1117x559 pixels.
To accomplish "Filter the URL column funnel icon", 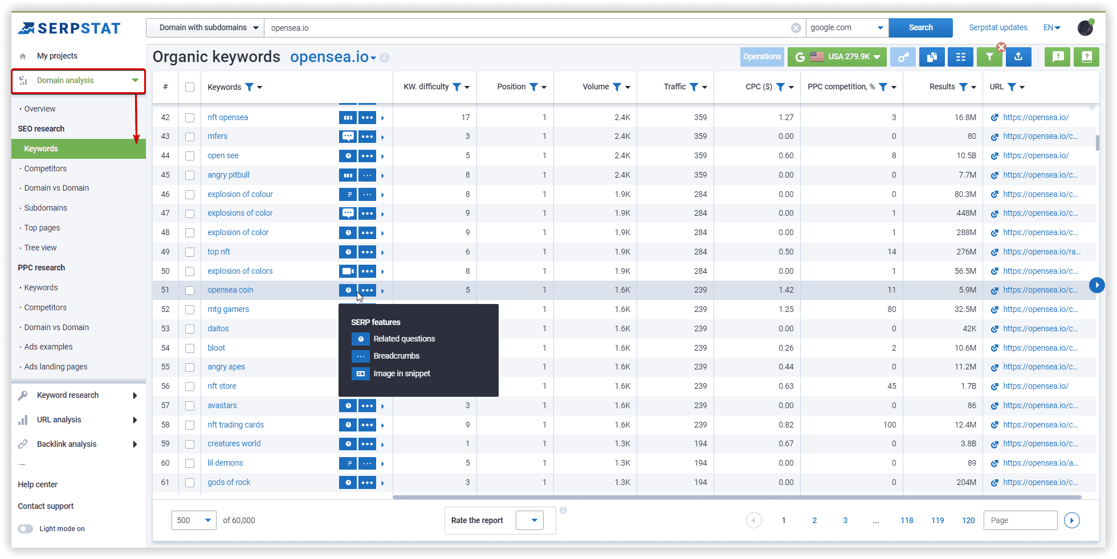I will pyautogui.click(x=1012, y=87).
